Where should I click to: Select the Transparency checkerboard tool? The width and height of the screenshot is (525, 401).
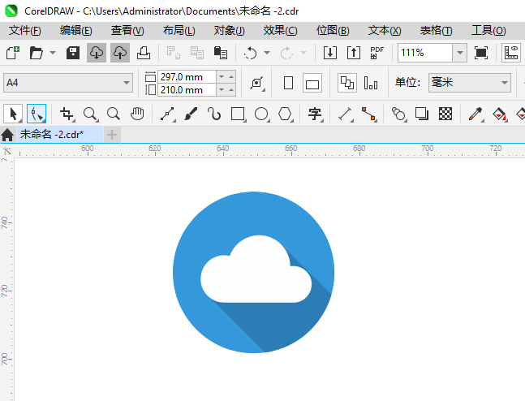[445, 114]
